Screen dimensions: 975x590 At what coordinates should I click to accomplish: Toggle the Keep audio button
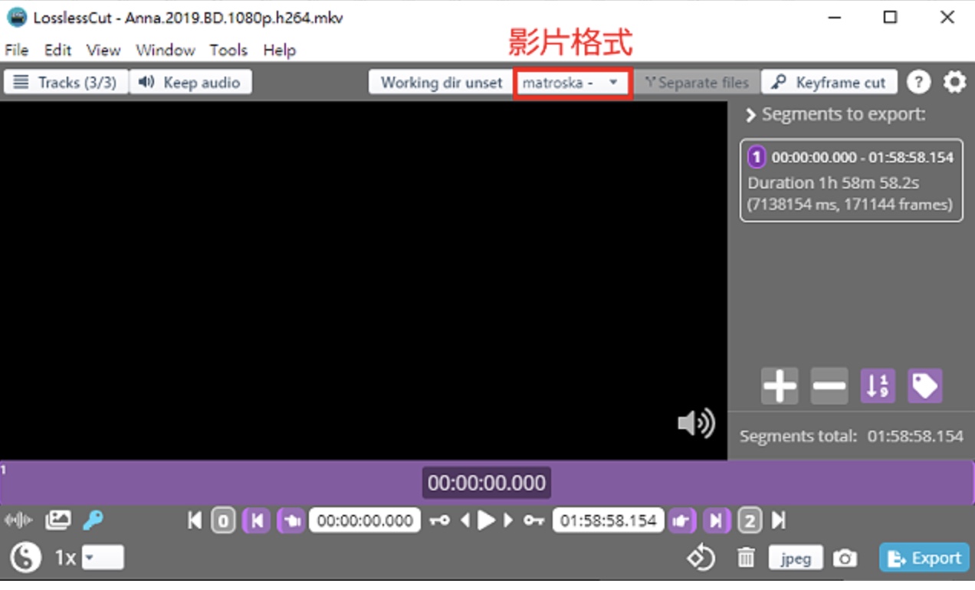click(x=191, y=83)
